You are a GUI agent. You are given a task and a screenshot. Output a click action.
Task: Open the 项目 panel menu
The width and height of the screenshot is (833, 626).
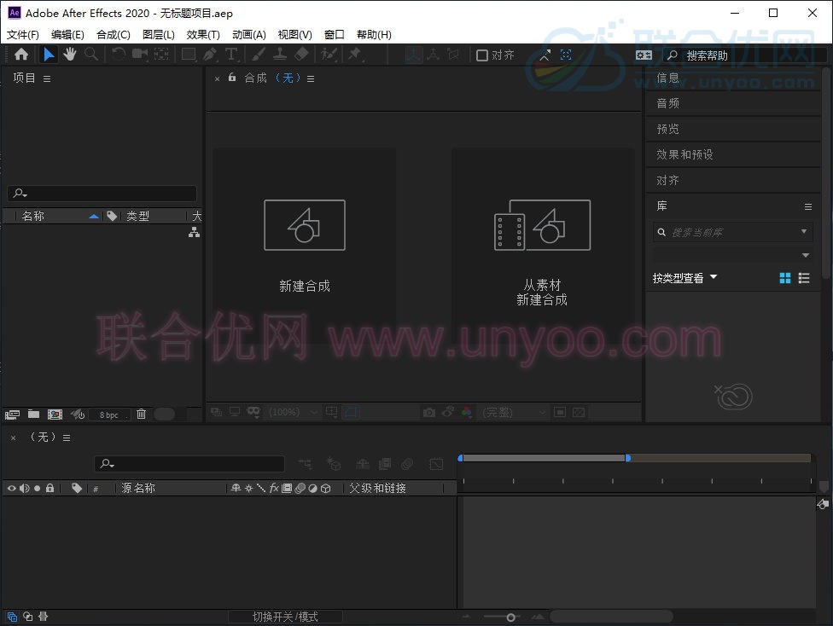[47, 78]
